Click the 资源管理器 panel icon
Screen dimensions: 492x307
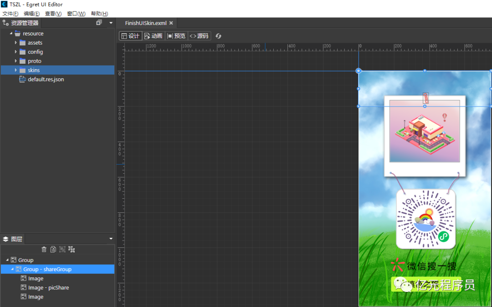tap(5, 23)
